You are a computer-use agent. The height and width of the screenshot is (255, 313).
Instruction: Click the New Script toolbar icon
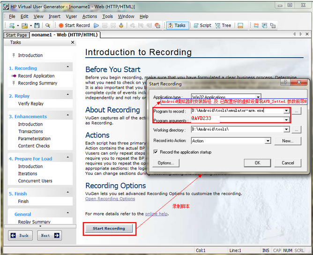(x=12, y=26)
